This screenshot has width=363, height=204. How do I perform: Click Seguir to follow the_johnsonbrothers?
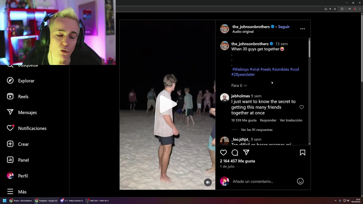pyautogui.click(x=284, y=27)
